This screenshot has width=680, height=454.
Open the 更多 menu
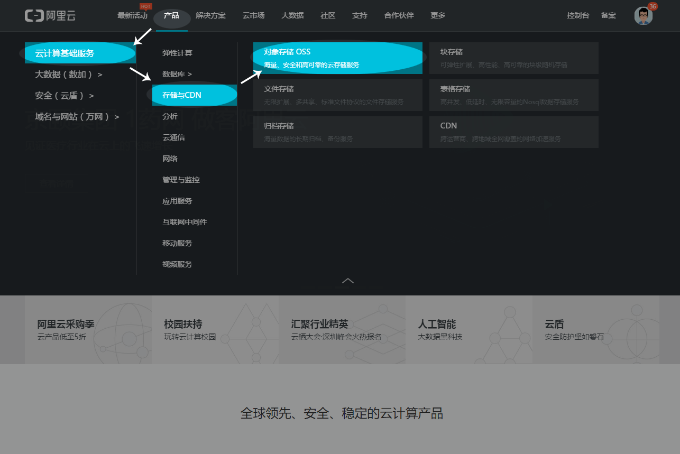(x=438, y=16)
